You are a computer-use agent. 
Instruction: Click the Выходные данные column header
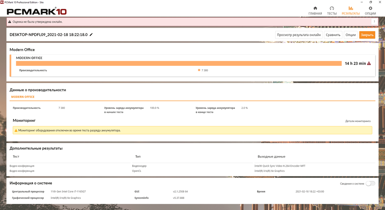(271, 156)
